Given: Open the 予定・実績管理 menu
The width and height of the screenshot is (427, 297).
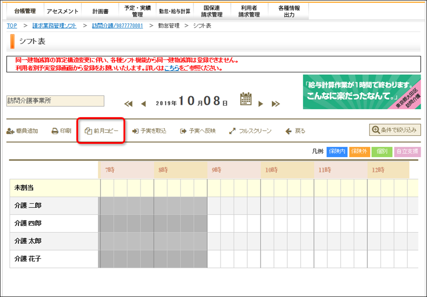Looking at the screenshot, I should coord(137,11).
